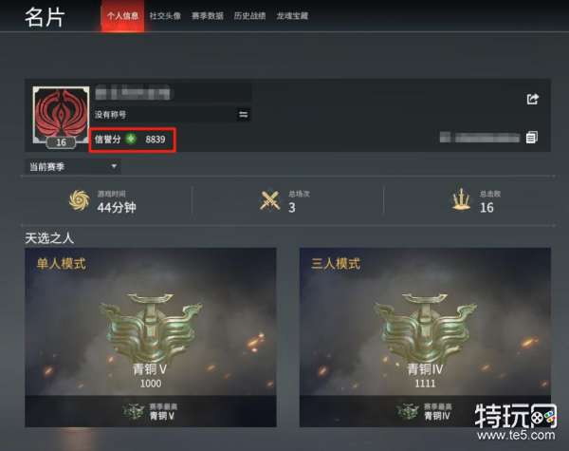
Task: Select the 个人信息 tab
Action: coord(122,15)
